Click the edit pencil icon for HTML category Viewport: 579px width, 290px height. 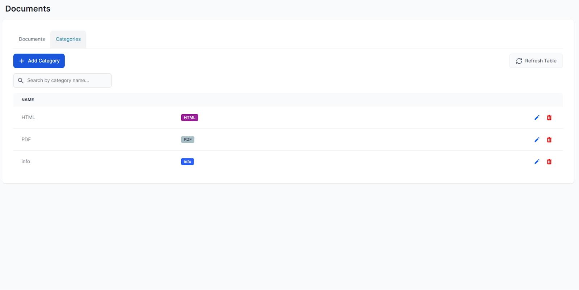click(x=537, y=118)
